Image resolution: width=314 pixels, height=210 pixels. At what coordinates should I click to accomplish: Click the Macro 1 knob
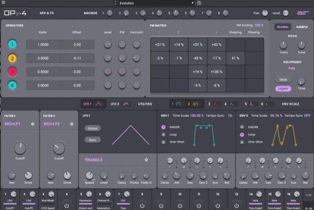110,13
